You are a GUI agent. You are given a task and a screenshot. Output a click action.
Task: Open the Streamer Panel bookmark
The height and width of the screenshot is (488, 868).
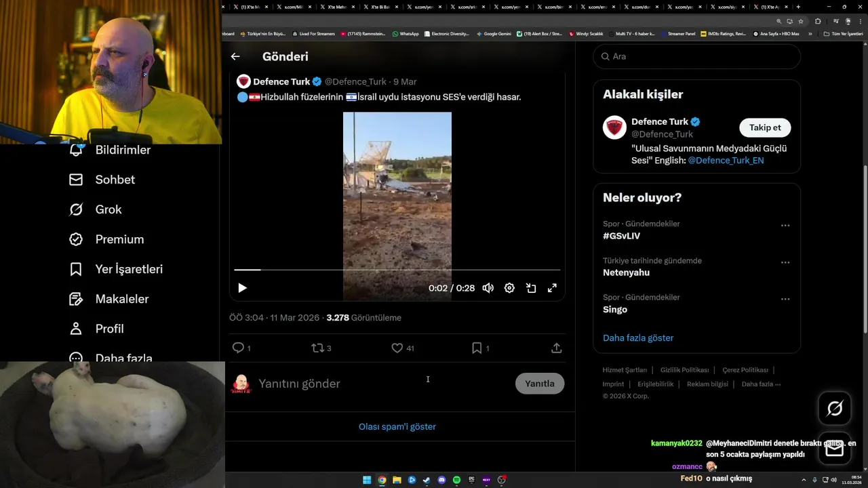(677, 33)
